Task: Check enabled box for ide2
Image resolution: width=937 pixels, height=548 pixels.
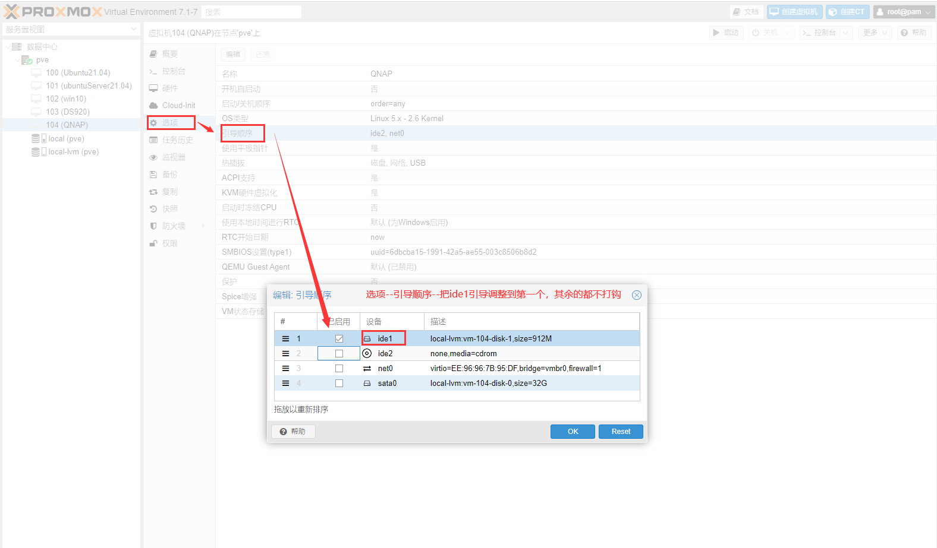Action: tap(339, 353)
